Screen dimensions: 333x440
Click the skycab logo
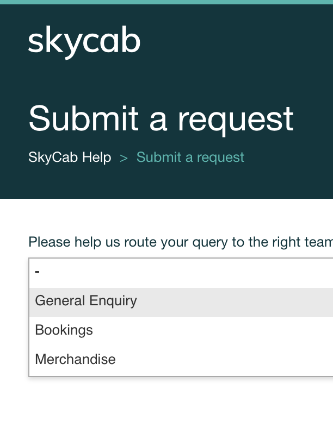(84, 41)
